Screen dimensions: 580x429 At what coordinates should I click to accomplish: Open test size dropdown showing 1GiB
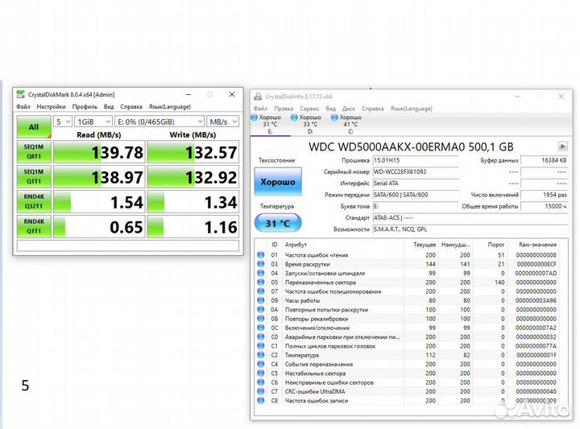[x=93, y=122]
